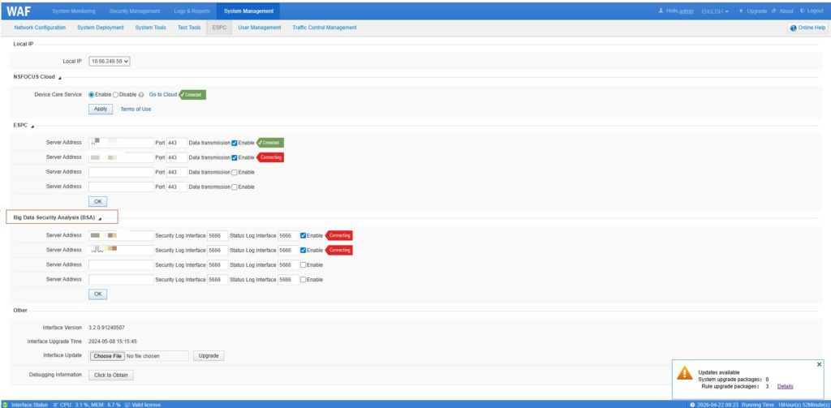Collapse the Big Data Security Analysis section
Image resolution: width=831 pixels, height=408 pixels.
[99, 219]
